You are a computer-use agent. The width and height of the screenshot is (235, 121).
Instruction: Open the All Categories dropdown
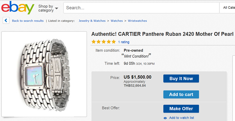229,8
